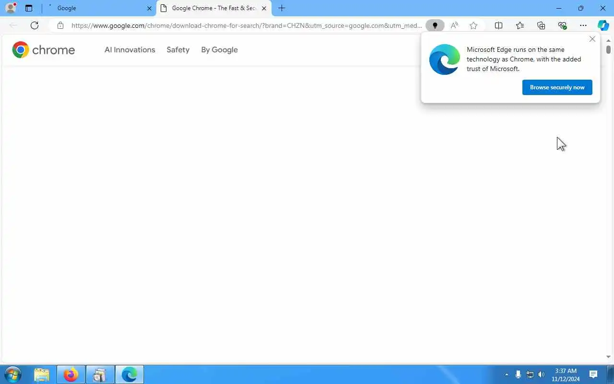Open the shopping/tips lightbulb icon in address bar
The image size is (614, 384).
435,25
